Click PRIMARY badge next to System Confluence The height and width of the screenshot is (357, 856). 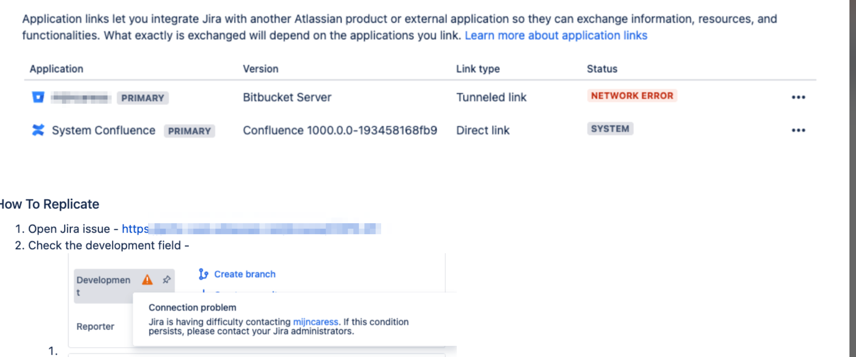189,131
